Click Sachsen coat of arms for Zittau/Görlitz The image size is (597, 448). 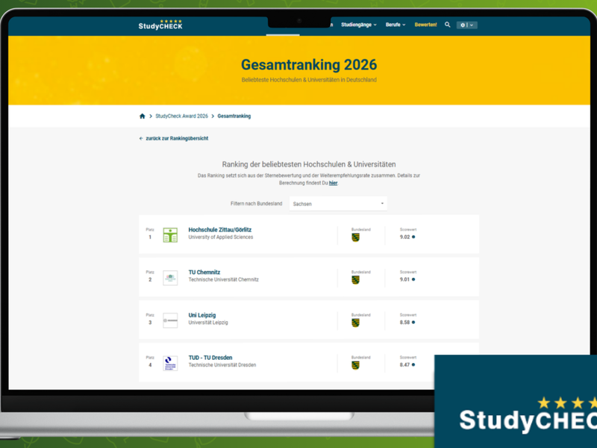[x=356, y=237]
